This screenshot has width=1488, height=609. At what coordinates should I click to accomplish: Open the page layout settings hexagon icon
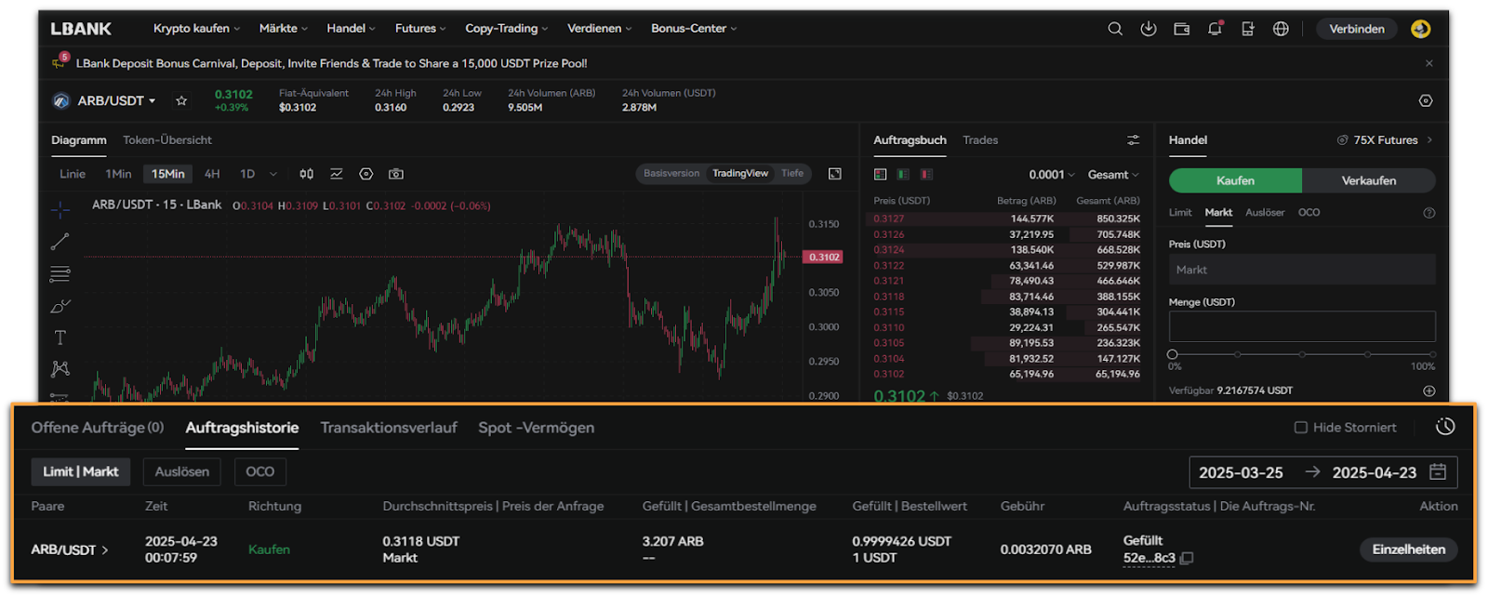pos(1426,100)
